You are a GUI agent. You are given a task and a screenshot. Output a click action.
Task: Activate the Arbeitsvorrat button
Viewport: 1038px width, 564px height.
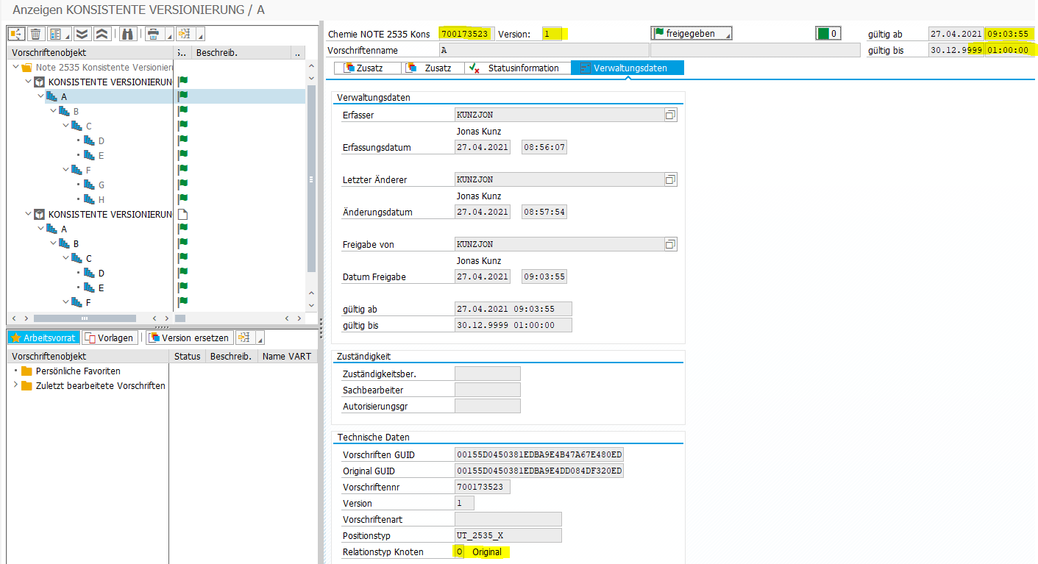click(x=43, y=338)
